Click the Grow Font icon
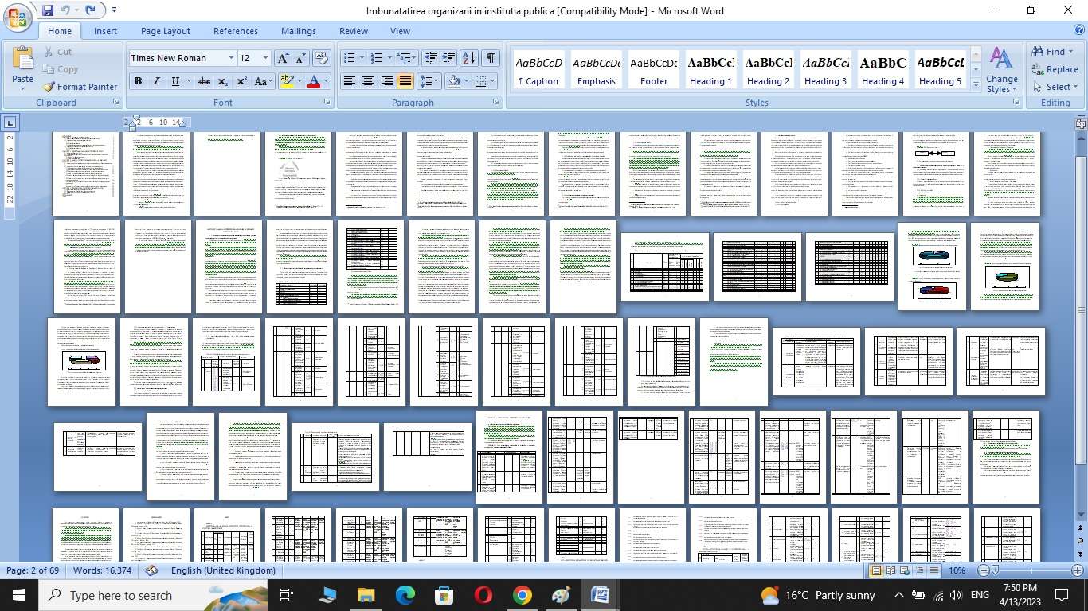The image size is (1088, 611). pyautogui.click(x=283, y=58)
